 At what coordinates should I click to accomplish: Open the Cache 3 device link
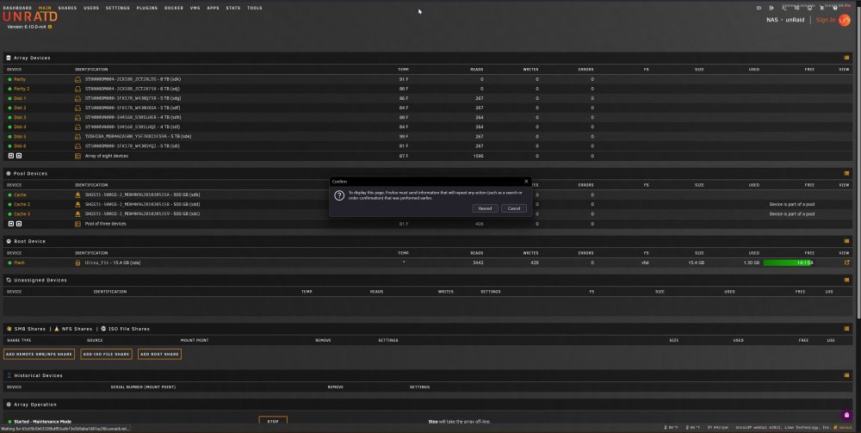click(22, 214)
